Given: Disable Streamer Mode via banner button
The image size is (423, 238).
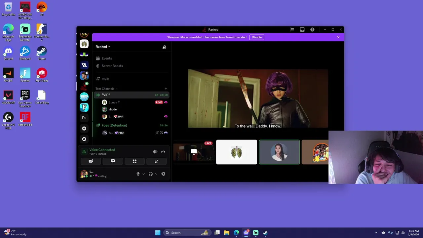Looking at the screenshot, I should [x=257, y=37].
